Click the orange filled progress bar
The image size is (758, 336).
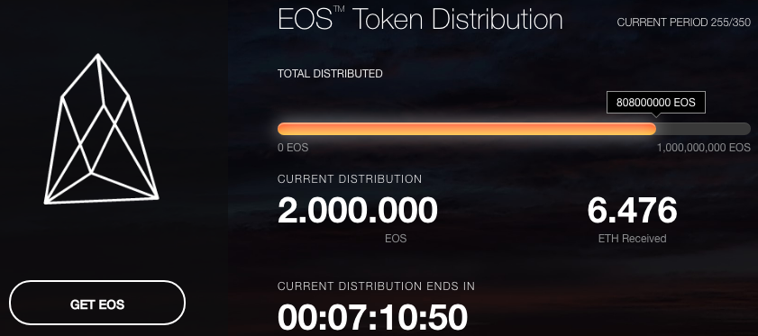click(467, 129)
